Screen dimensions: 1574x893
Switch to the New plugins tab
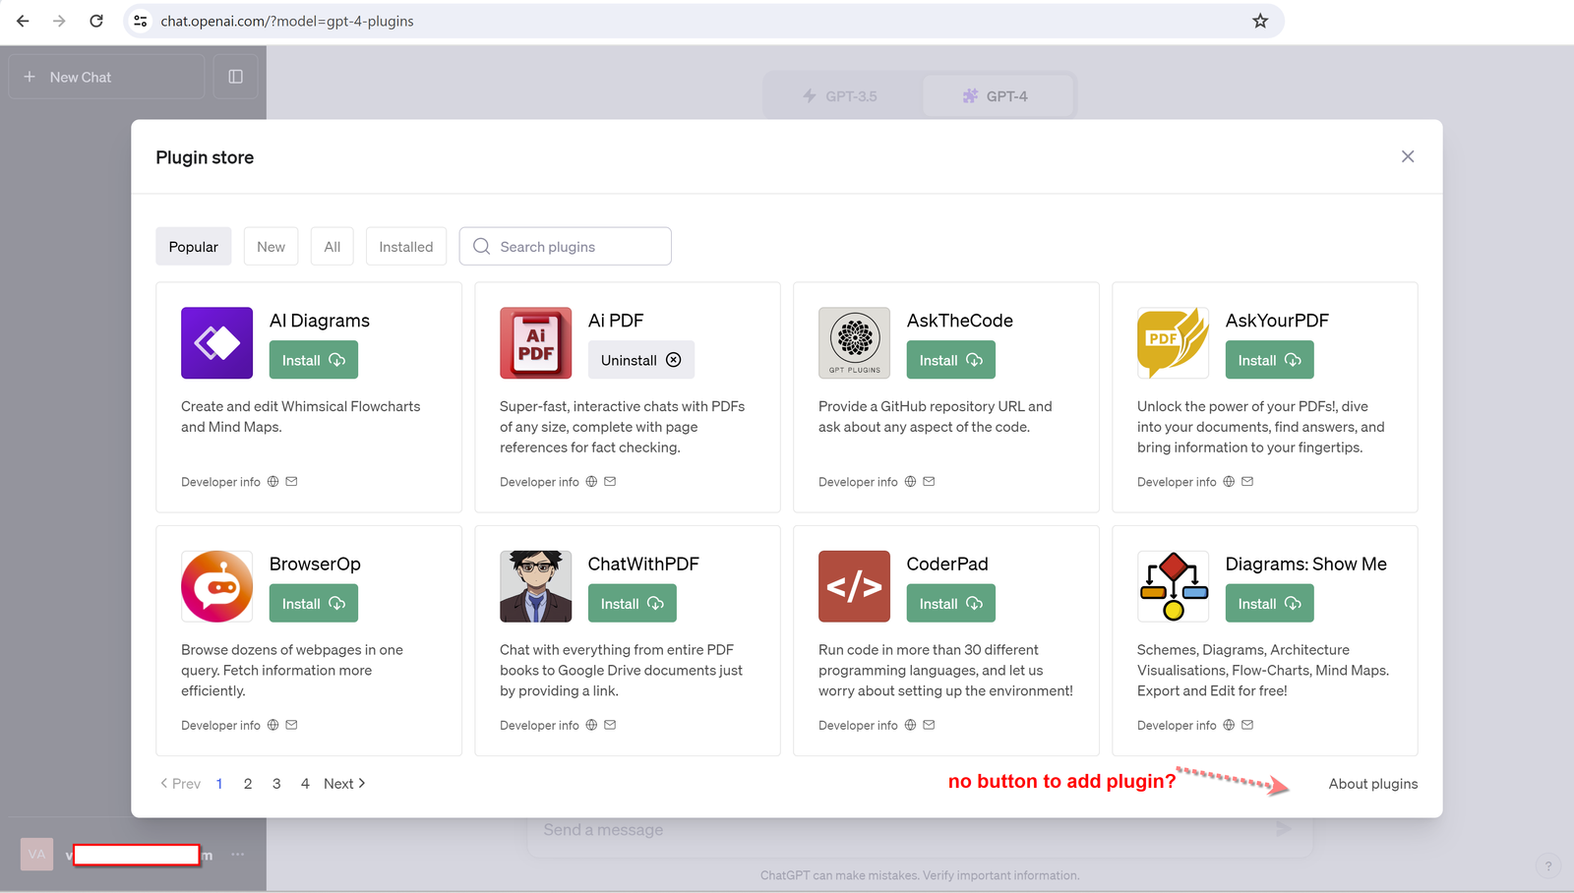pos(271,247)
